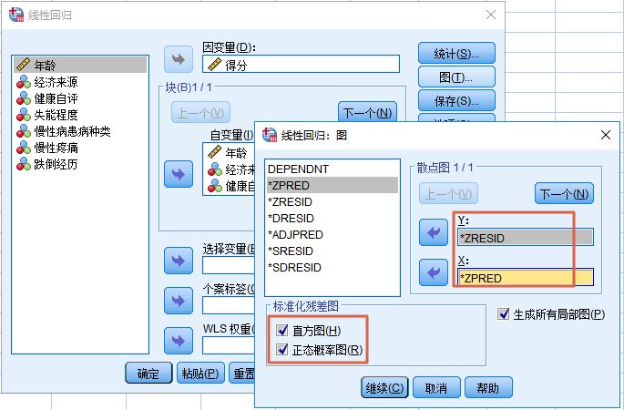Toggle the 直方图(H) checkbox
The image size is (624, 410).
pyautogui.click(x=282, y=330)
